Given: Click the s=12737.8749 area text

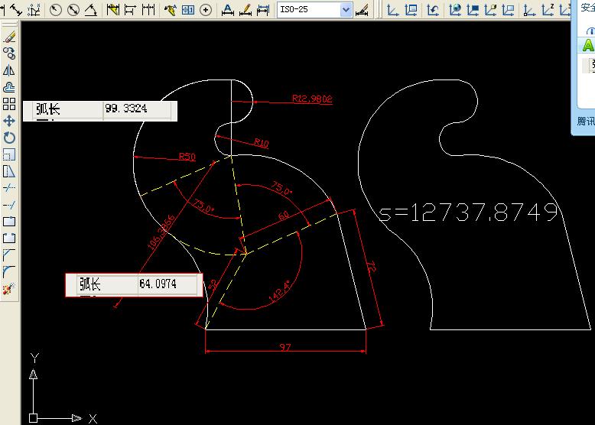Looking at the screenshot, I should tap(468, 212).
